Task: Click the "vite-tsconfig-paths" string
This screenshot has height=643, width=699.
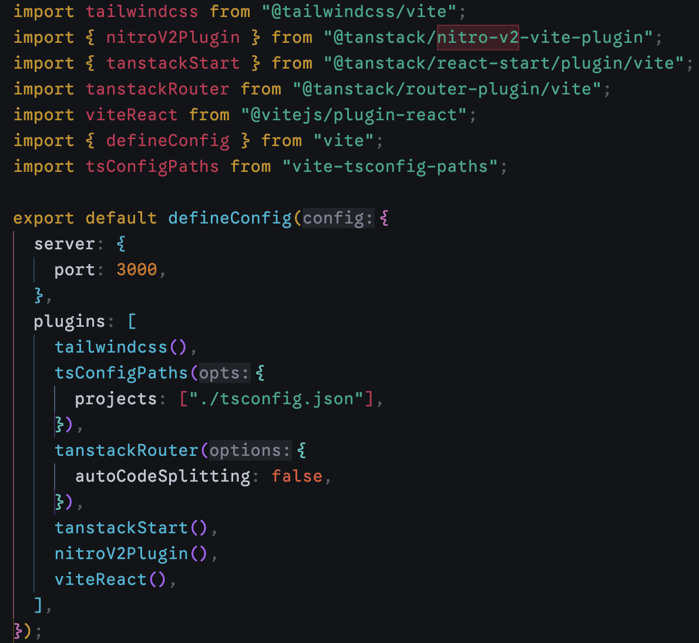Action: (390, 167)
